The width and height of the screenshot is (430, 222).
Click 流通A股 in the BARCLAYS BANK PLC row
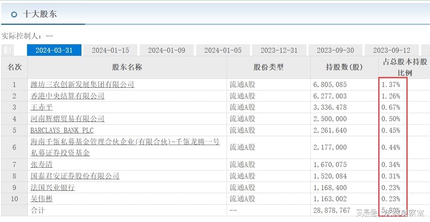[242, 130]
